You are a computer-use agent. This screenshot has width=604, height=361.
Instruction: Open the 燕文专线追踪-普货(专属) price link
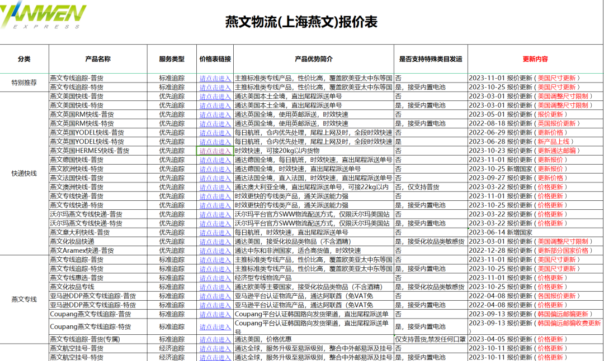coord(215,339)
